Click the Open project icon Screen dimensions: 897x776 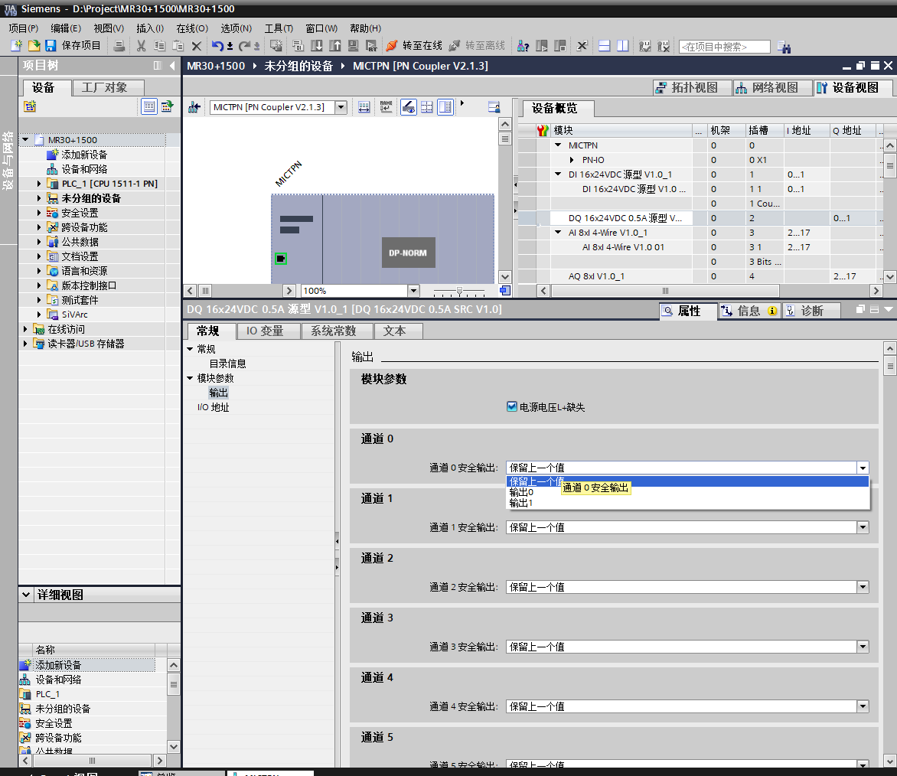click(34, 46)
